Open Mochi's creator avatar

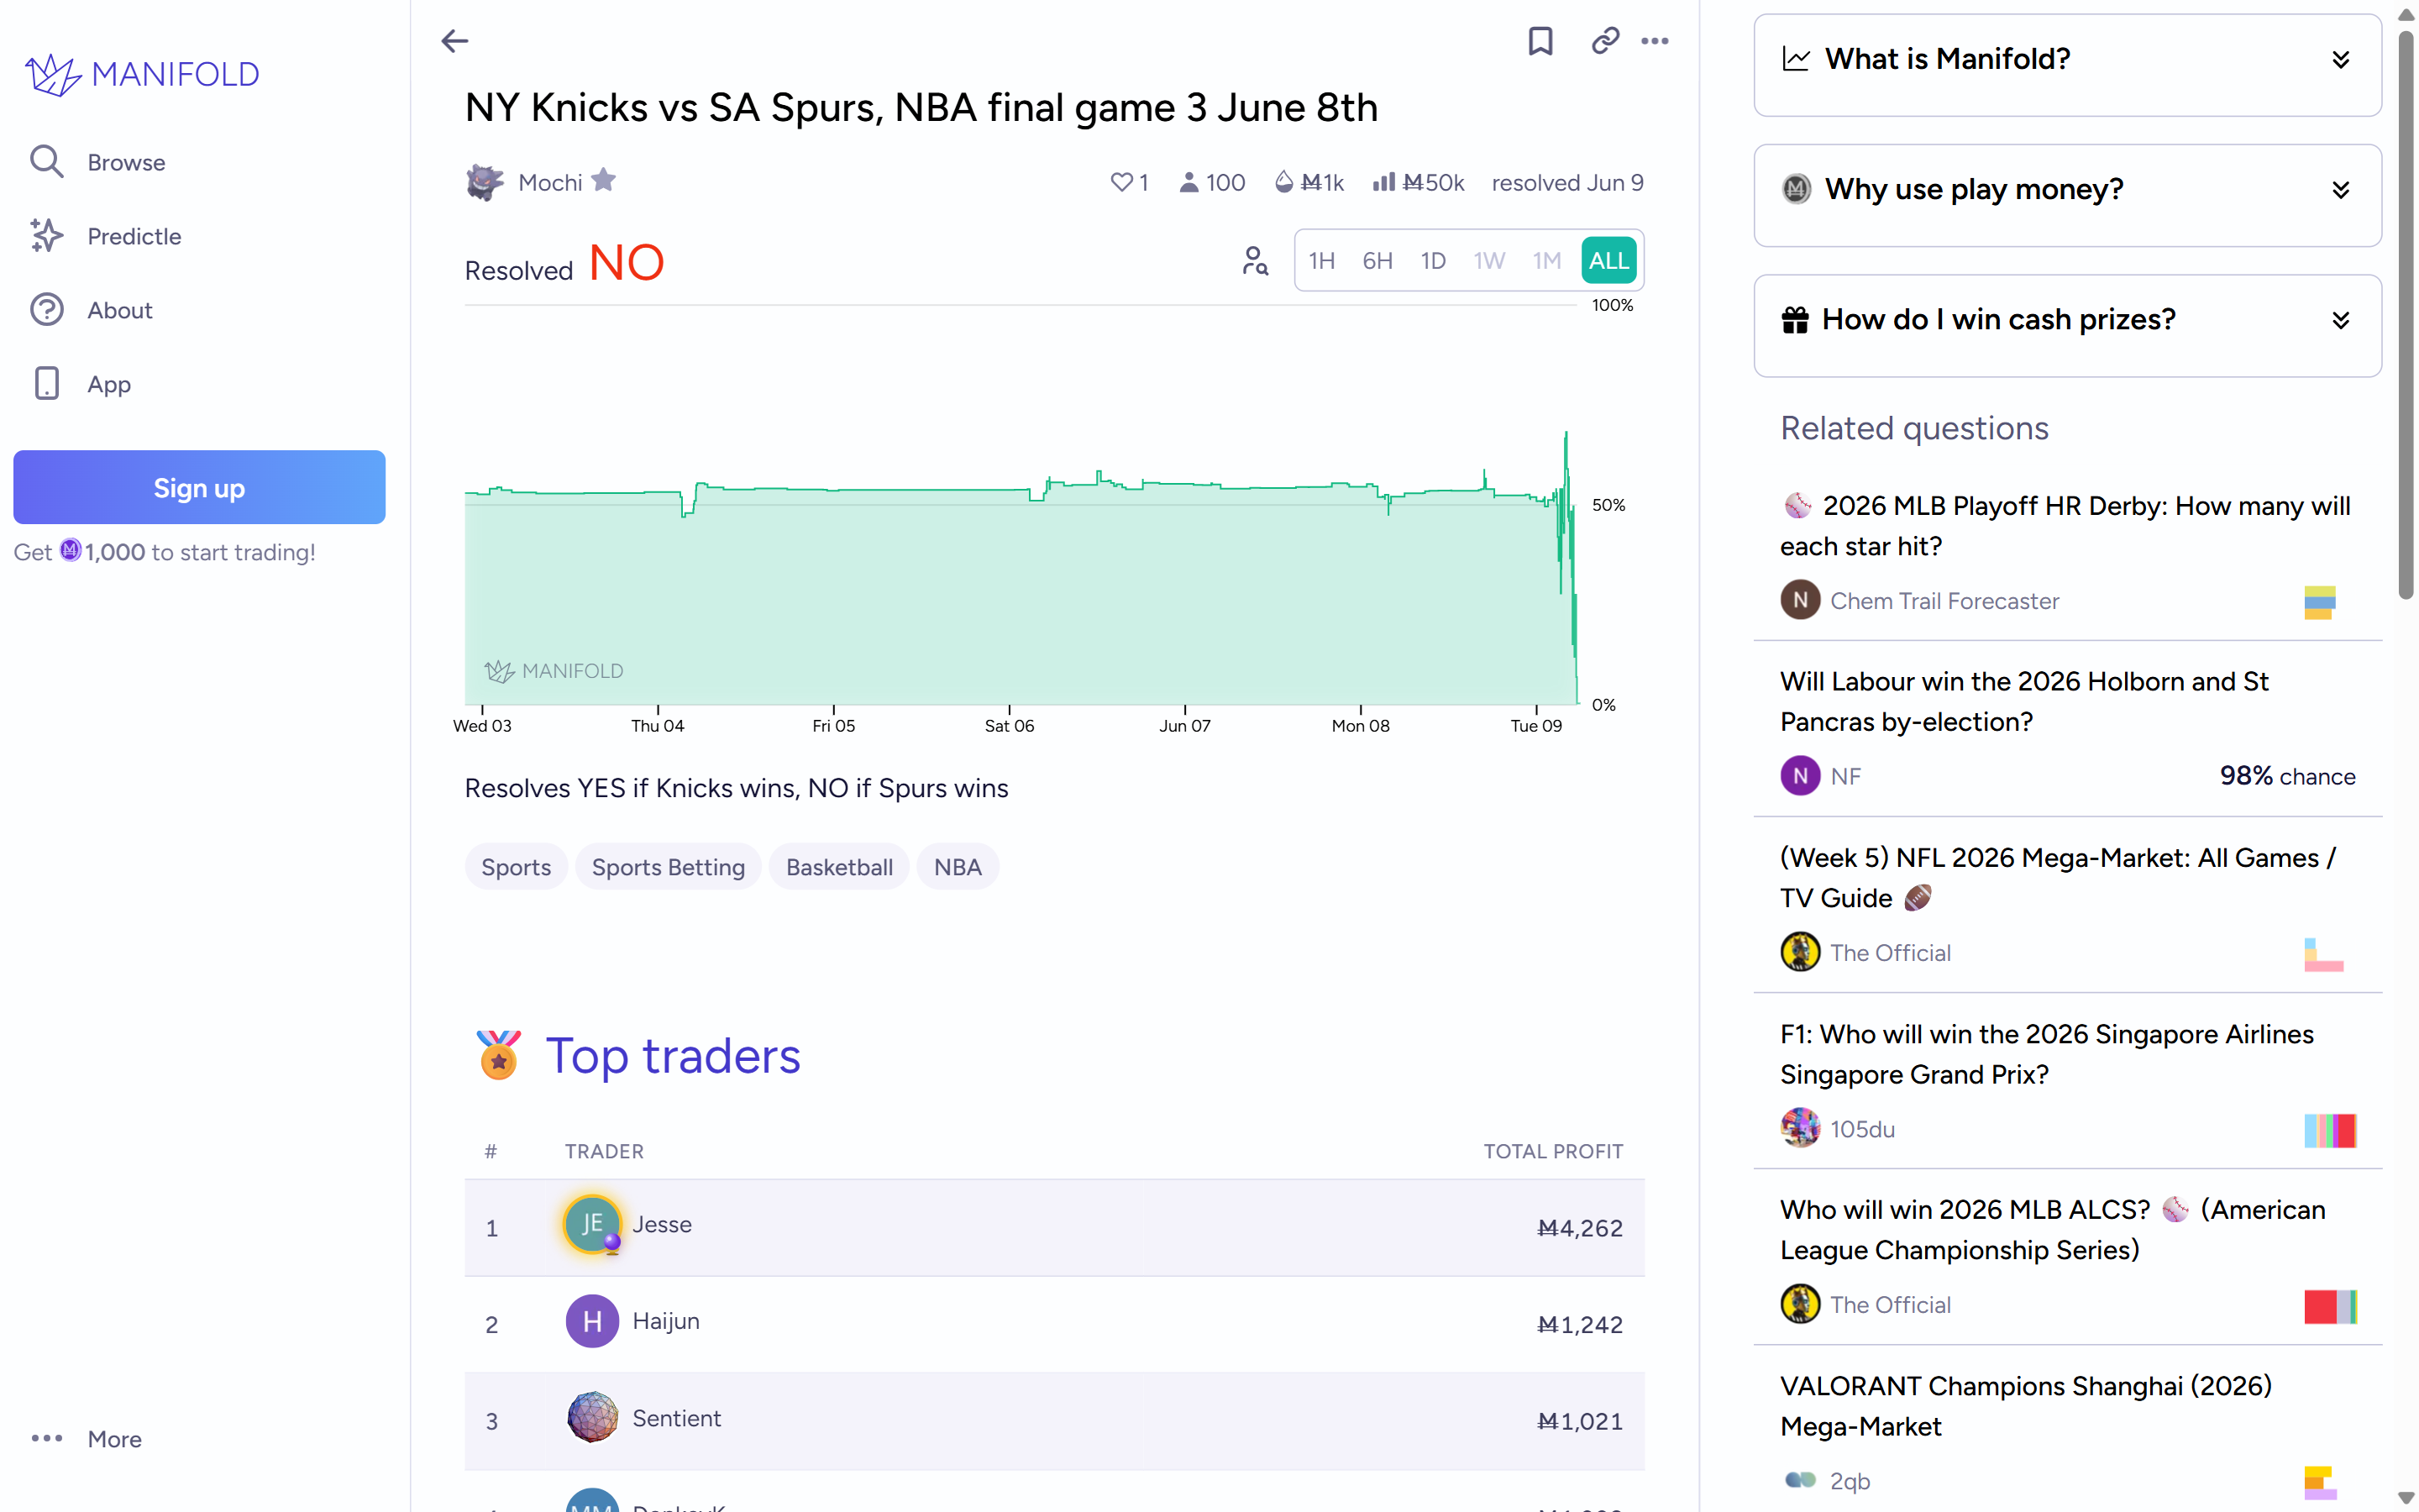(485, 182)
